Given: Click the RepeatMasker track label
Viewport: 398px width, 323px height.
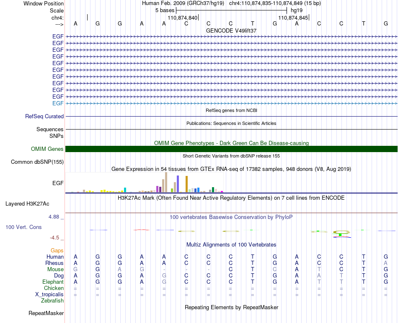Looking at the screenshot, I should (x=46, y=313).
